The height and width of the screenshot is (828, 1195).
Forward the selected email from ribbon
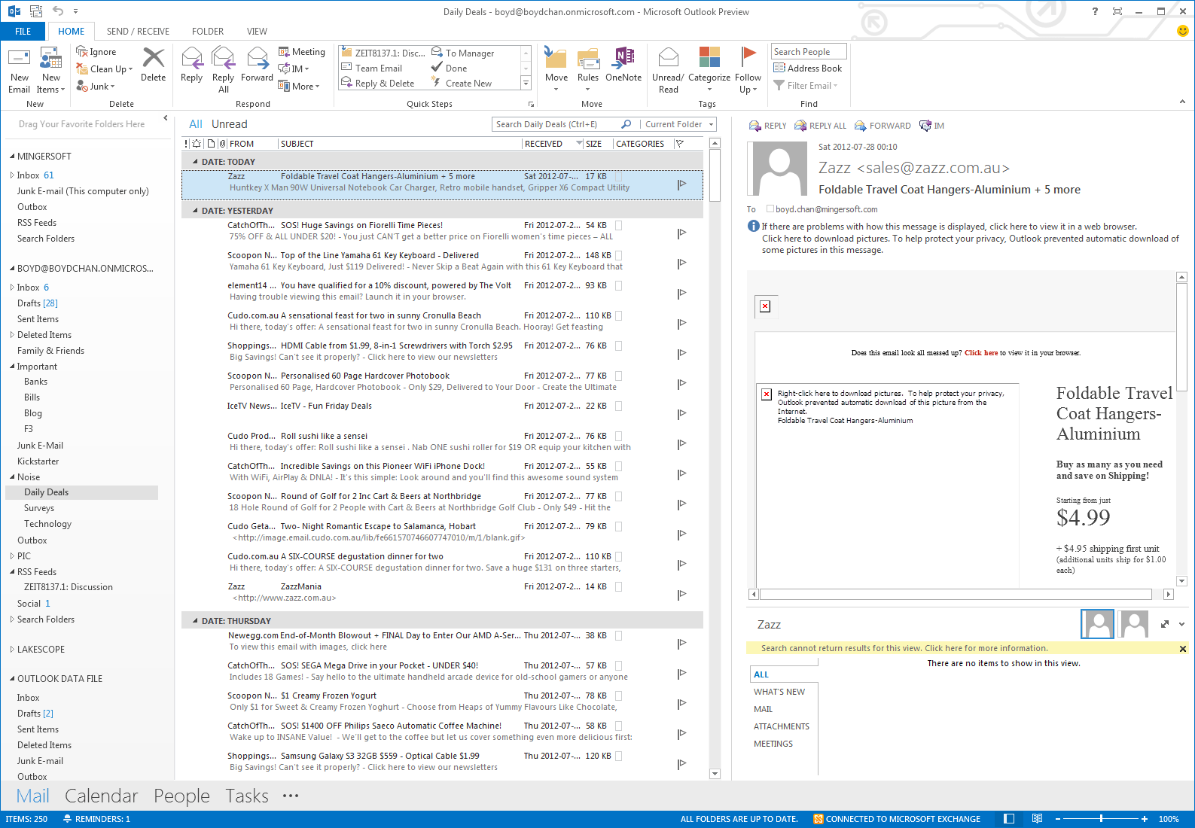pos(257,65)
